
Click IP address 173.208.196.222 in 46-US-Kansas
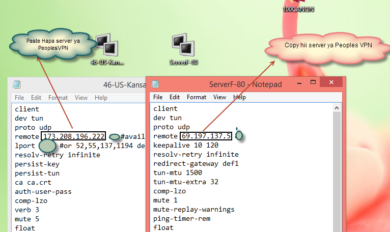click(x=74, y=136)
